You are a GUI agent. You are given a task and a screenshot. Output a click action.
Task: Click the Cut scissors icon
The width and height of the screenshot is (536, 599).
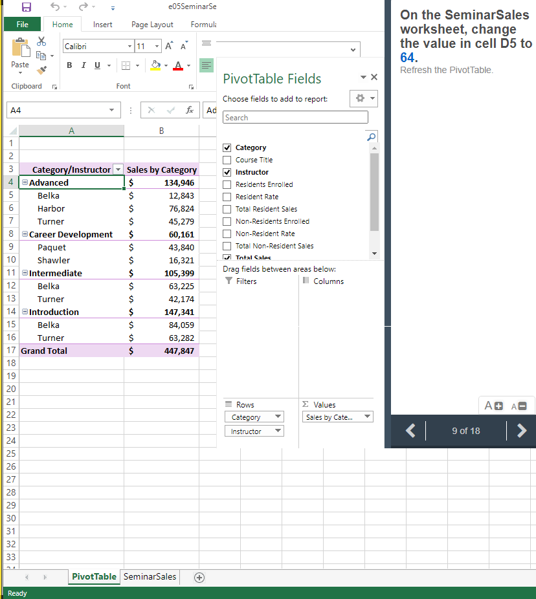[x=41, y=40]
